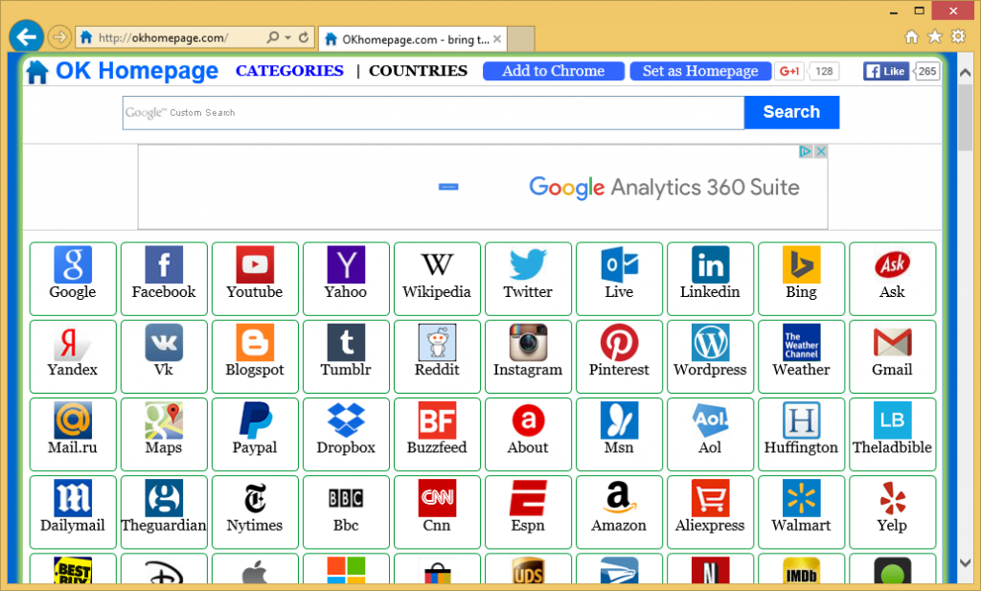Viewport: 981px width, 591px height.
Task: Open the Reddit site icon
Action: (437, 344)
